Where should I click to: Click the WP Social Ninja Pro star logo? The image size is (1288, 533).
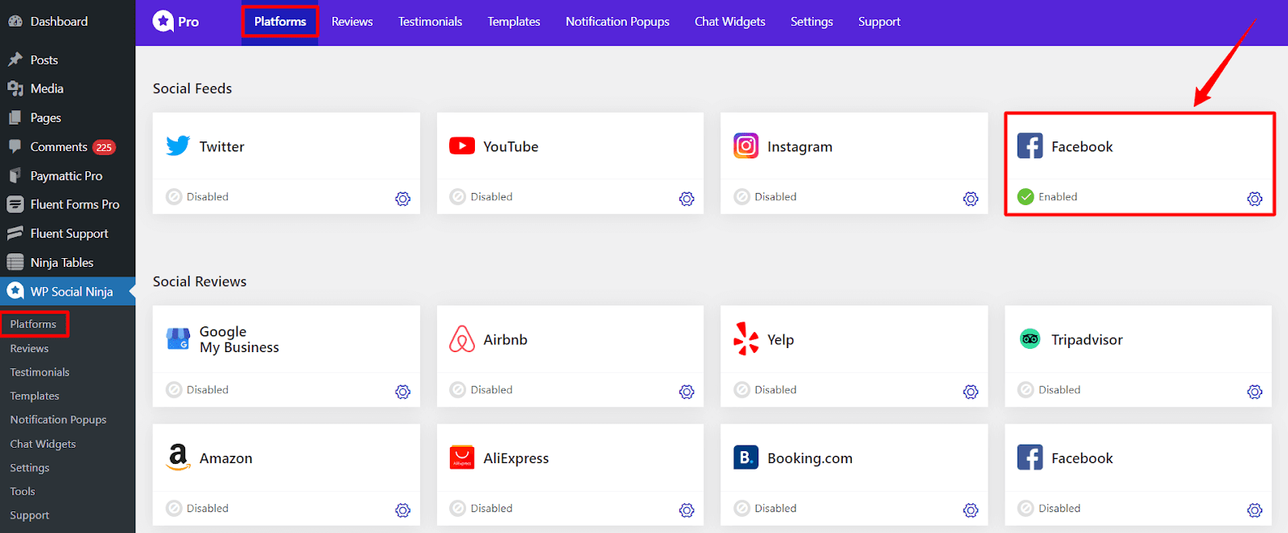point(163,21)
